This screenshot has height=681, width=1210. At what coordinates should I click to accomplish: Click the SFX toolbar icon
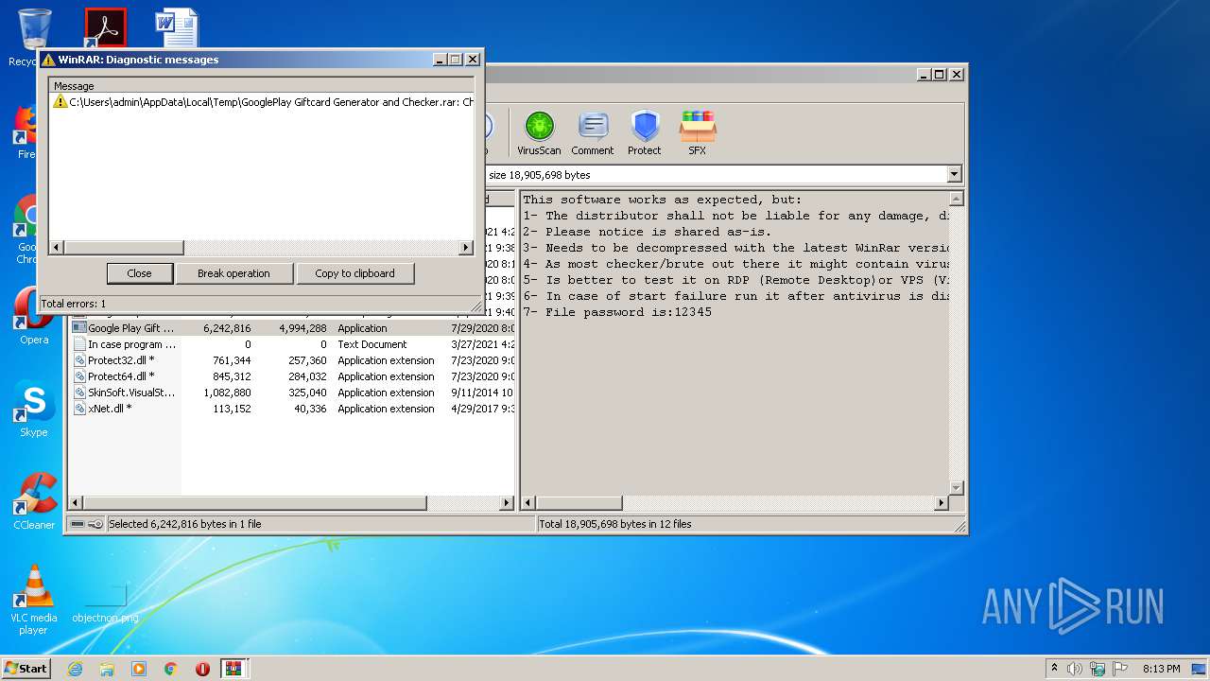point(697,132)
